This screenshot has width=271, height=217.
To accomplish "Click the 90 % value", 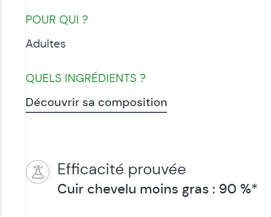I will click(235, 189).
